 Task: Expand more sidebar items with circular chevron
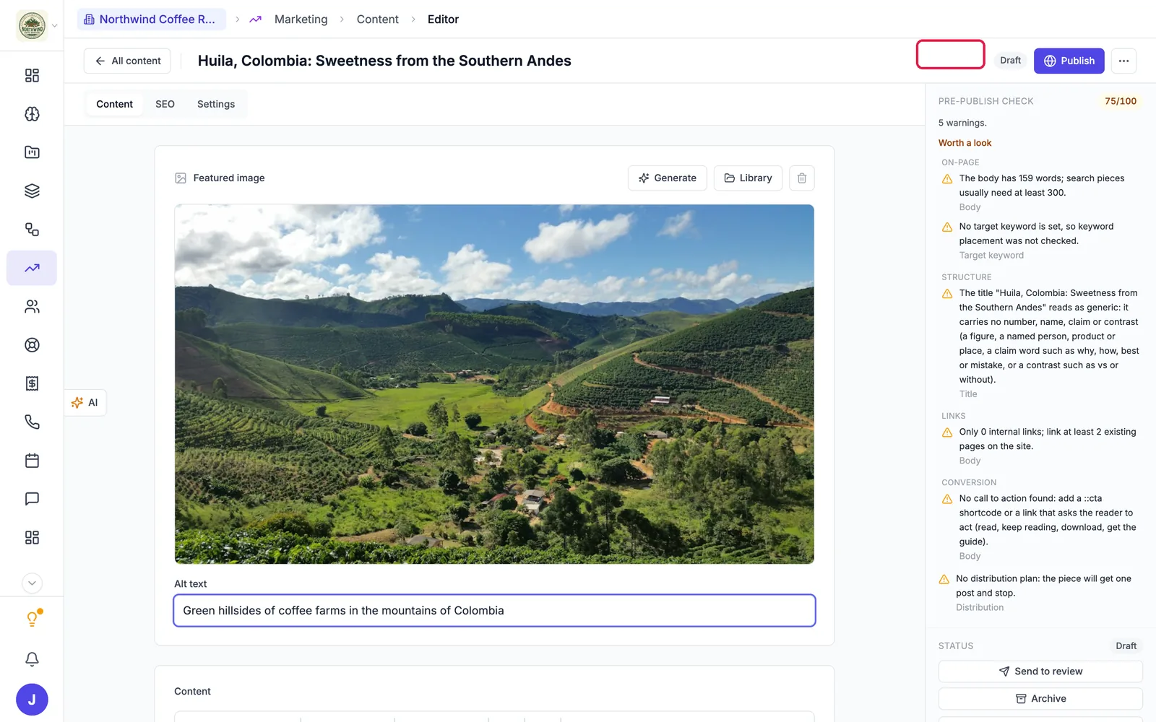point(32,583)
